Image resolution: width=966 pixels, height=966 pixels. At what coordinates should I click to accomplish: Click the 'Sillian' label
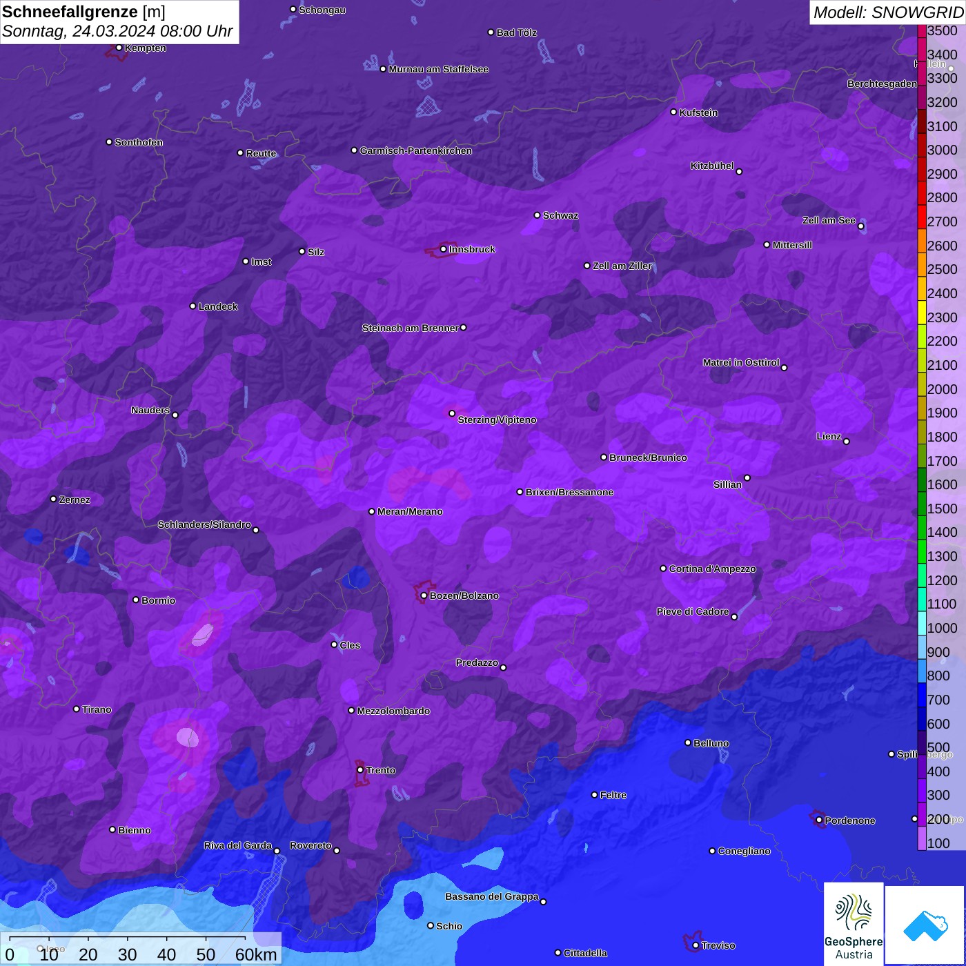[727, 484]
